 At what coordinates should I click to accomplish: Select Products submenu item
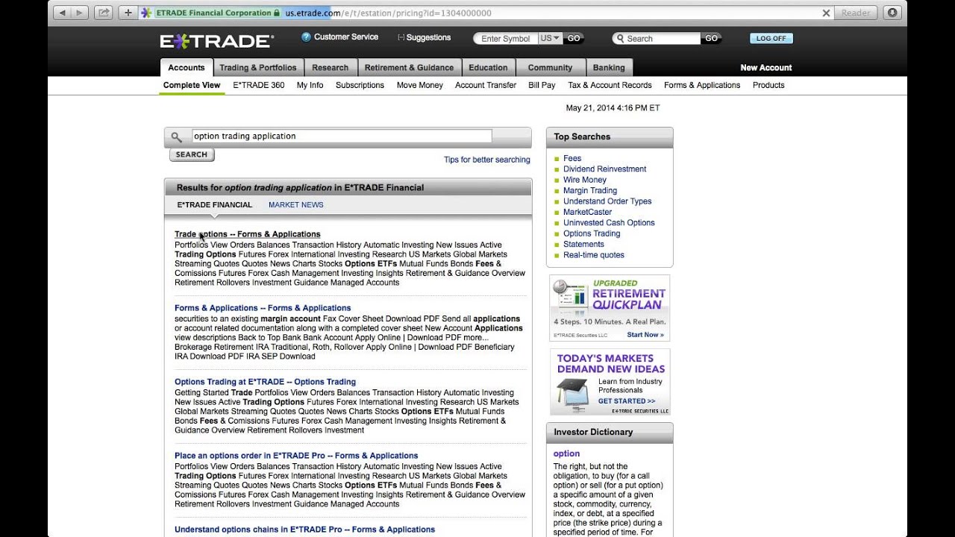coord(768,85)
